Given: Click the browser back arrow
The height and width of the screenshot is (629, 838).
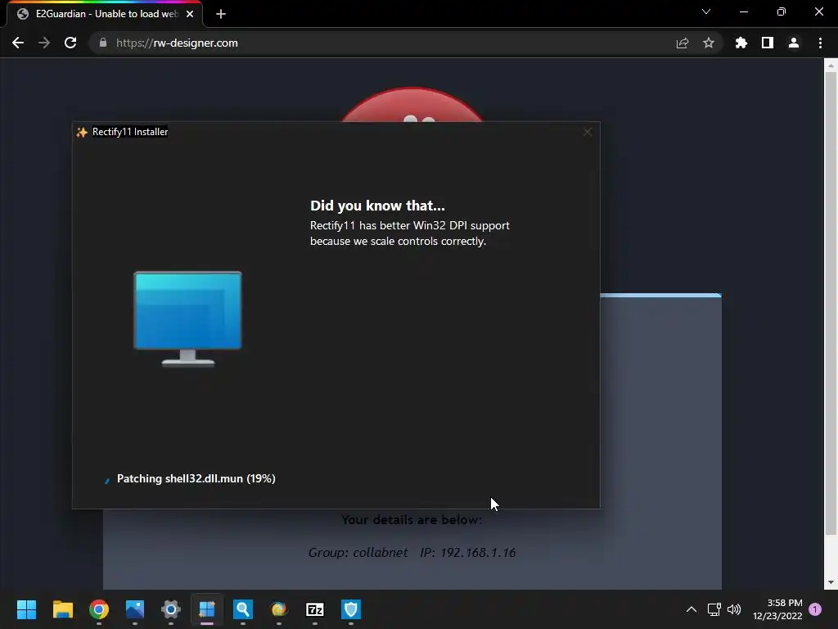Looking at the screenshot, I should tap(18, 43).
